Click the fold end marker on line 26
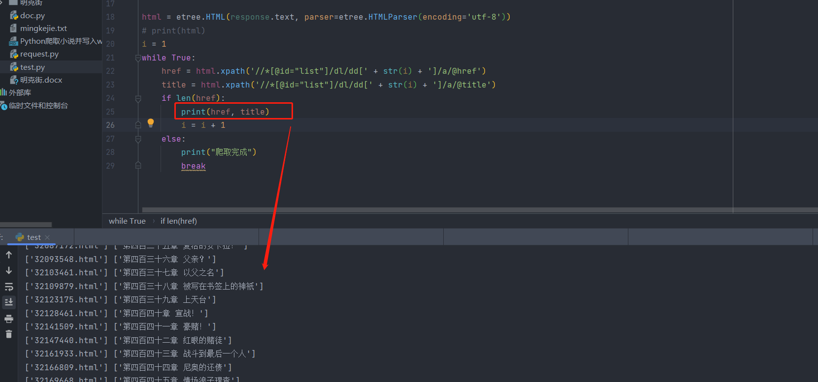Viewport: 818px width, 382px height. pyautogui.click(x=138, y=125)
